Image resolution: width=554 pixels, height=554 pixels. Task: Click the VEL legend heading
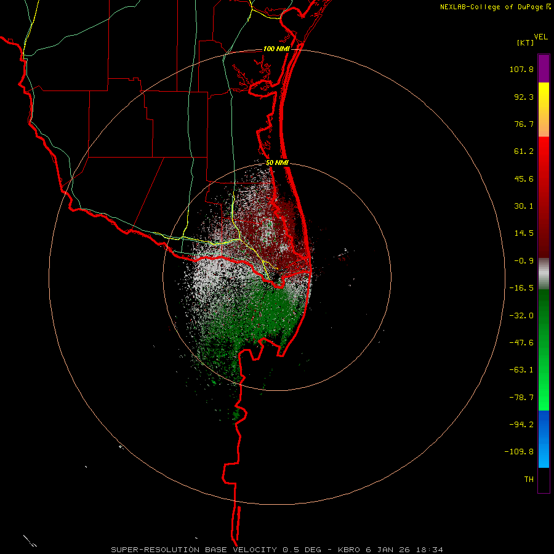point(540,37)
